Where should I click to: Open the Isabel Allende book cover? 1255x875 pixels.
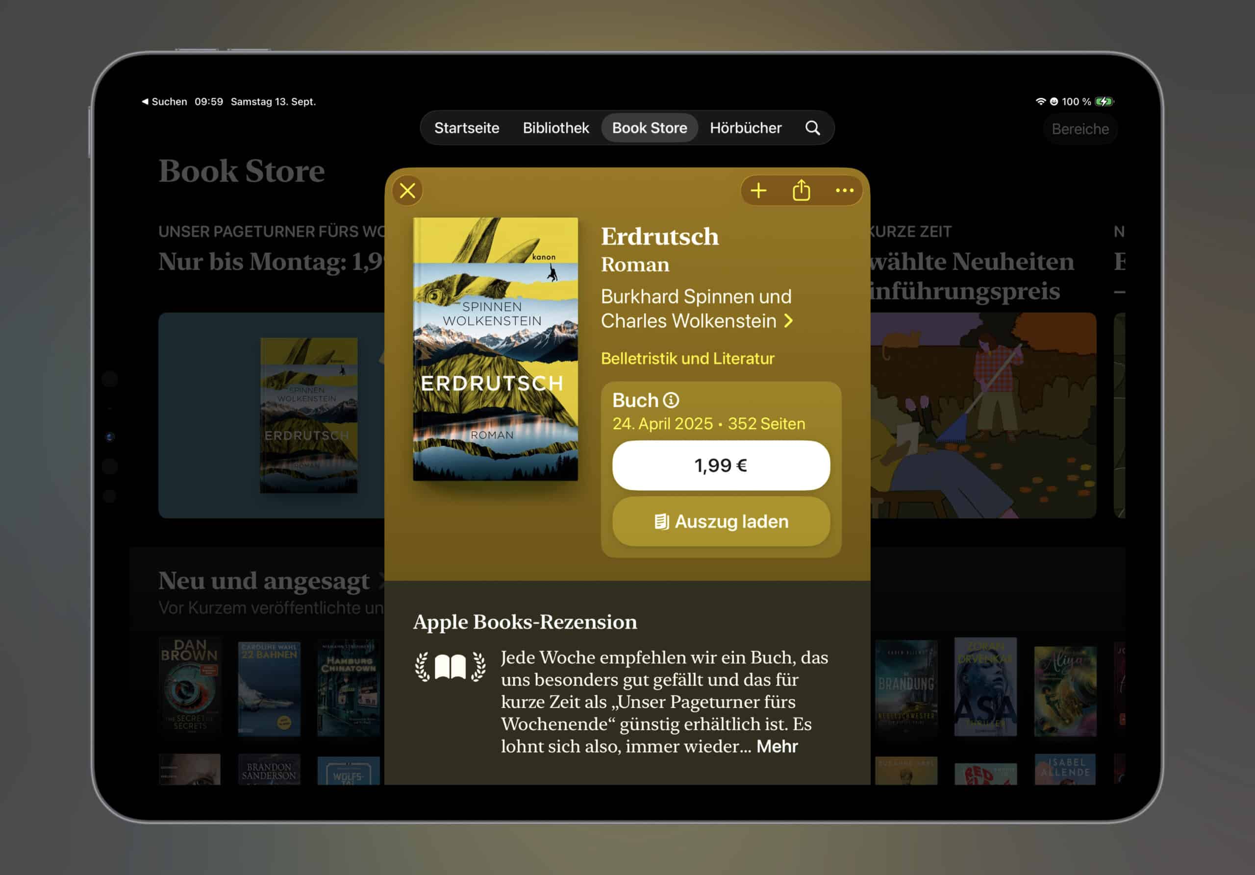[x=1065, y=770]
